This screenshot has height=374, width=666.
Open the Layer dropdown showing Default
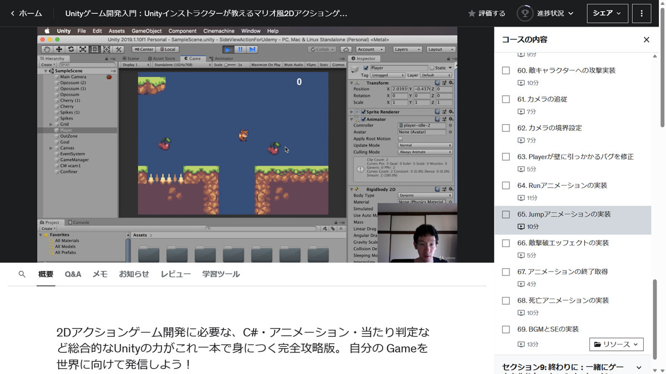tap(436, 75)
